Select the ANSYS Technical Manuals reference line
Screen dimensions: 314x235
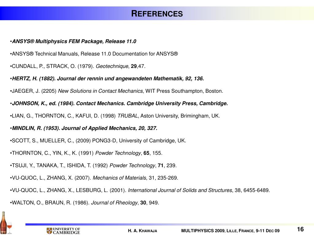94,54
